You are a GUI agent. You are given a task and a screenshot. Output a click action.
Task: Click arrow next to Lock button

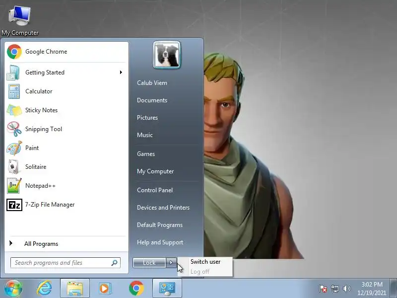pyautogui.click(x=171, y=263)
